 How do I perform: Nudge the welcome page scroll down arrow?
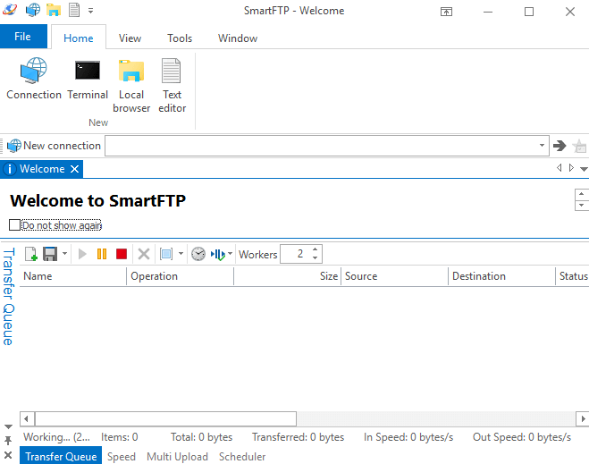pos(582,205)
